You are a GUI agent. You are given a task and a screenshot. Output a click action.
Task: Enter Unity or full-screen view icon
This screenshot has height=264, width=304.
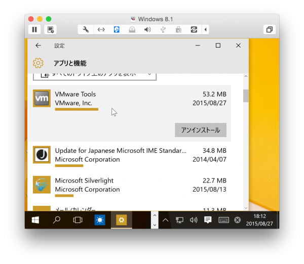coord(270,30)
